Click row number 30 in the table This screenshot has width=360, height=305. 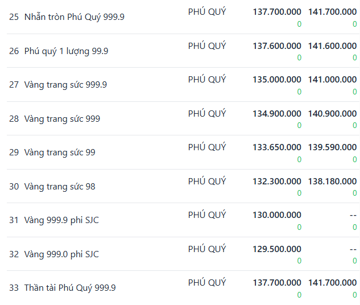[14, 187]
